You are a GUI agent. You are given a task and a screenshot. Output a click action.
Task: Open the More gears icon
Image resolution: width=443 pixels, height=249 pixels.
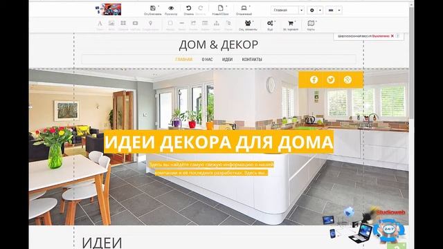270,23
